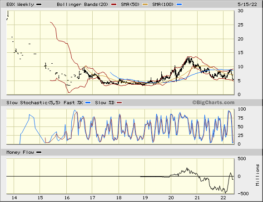263x202 pixels.
Task: Click the year 20 axis label
Action: click(171, 198)
